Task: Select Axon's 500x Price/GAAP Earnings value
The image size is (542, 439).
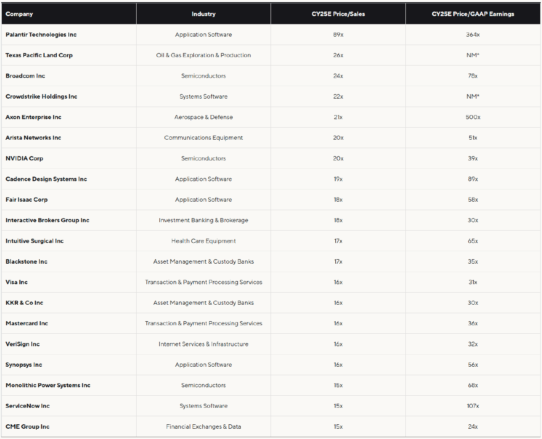Action: point(473,117)
